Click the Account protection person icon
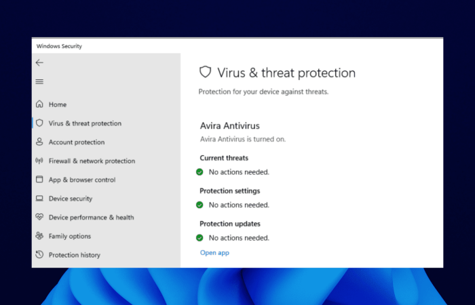 point(39,142)
